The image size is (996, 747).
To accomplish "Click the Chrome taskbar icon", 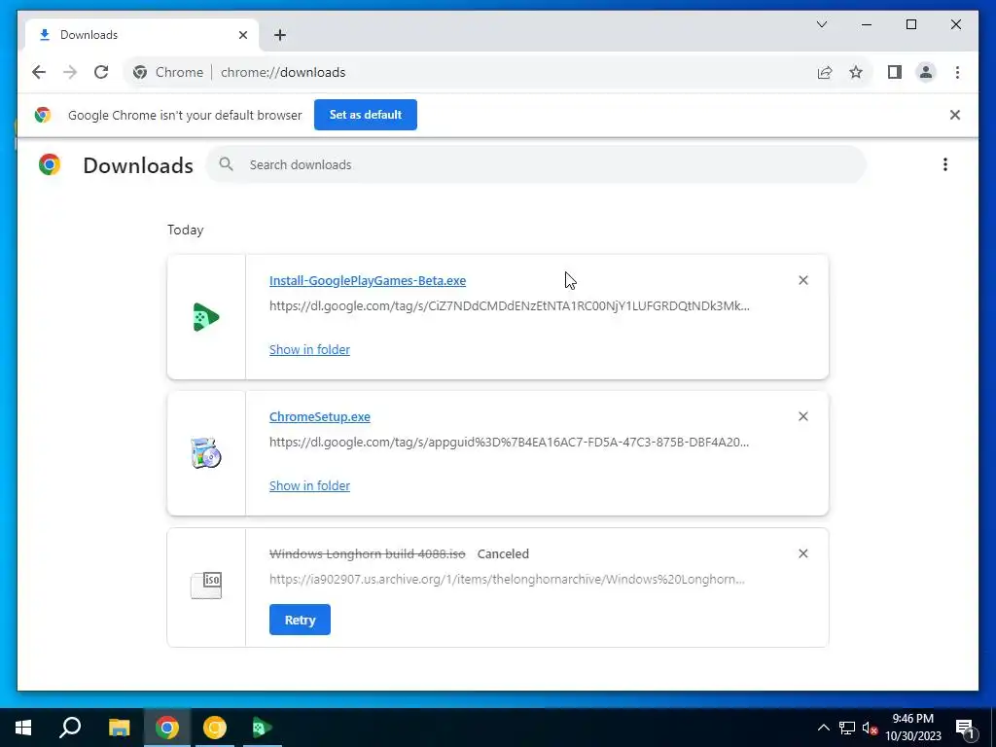I will tap(167, 728).
